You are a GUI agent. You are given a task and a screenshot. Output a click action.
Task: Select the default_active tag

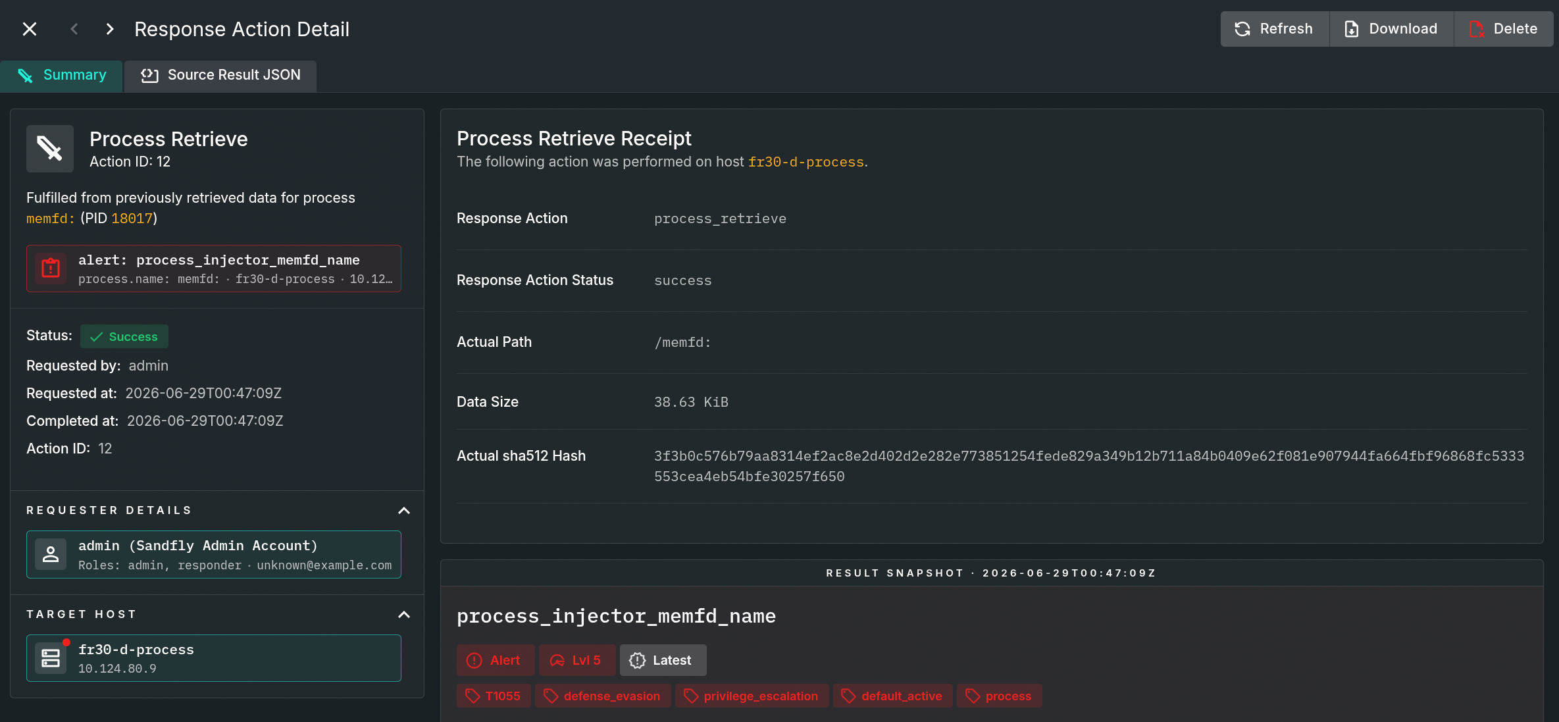(893, 696)
